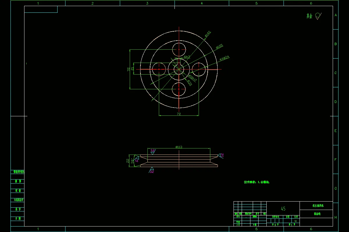Click the material 45 in the title block
The width and height of the screenshot is (349, 232).
point(283,209)
